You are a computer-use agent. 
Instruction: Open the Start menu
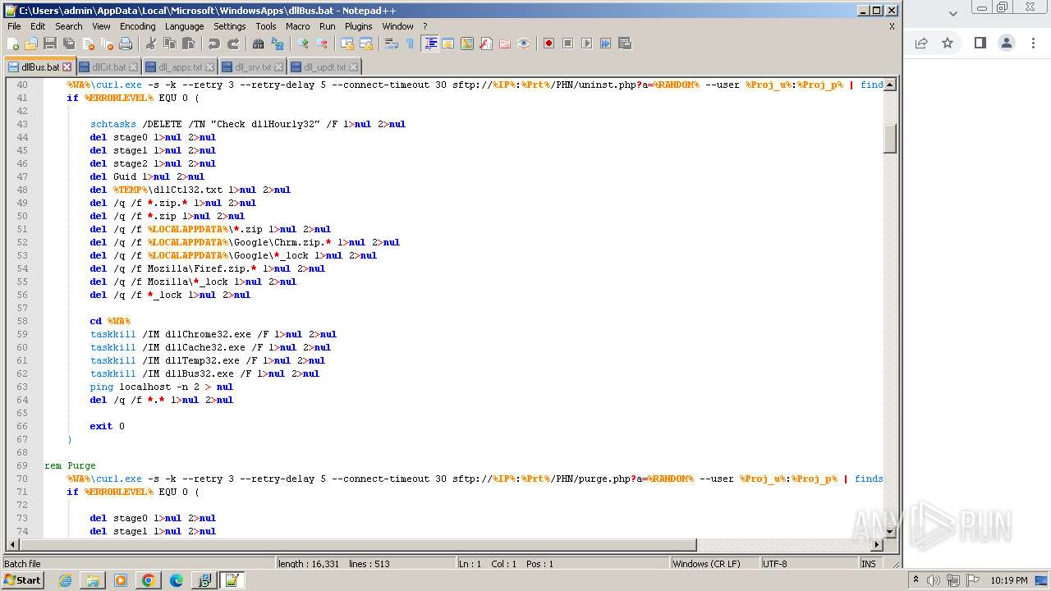(x=23, y=580)
